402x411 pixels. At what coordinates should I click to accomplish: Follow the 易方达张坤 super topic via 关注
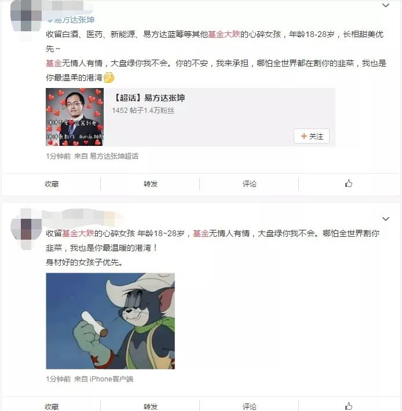point(312,136)
